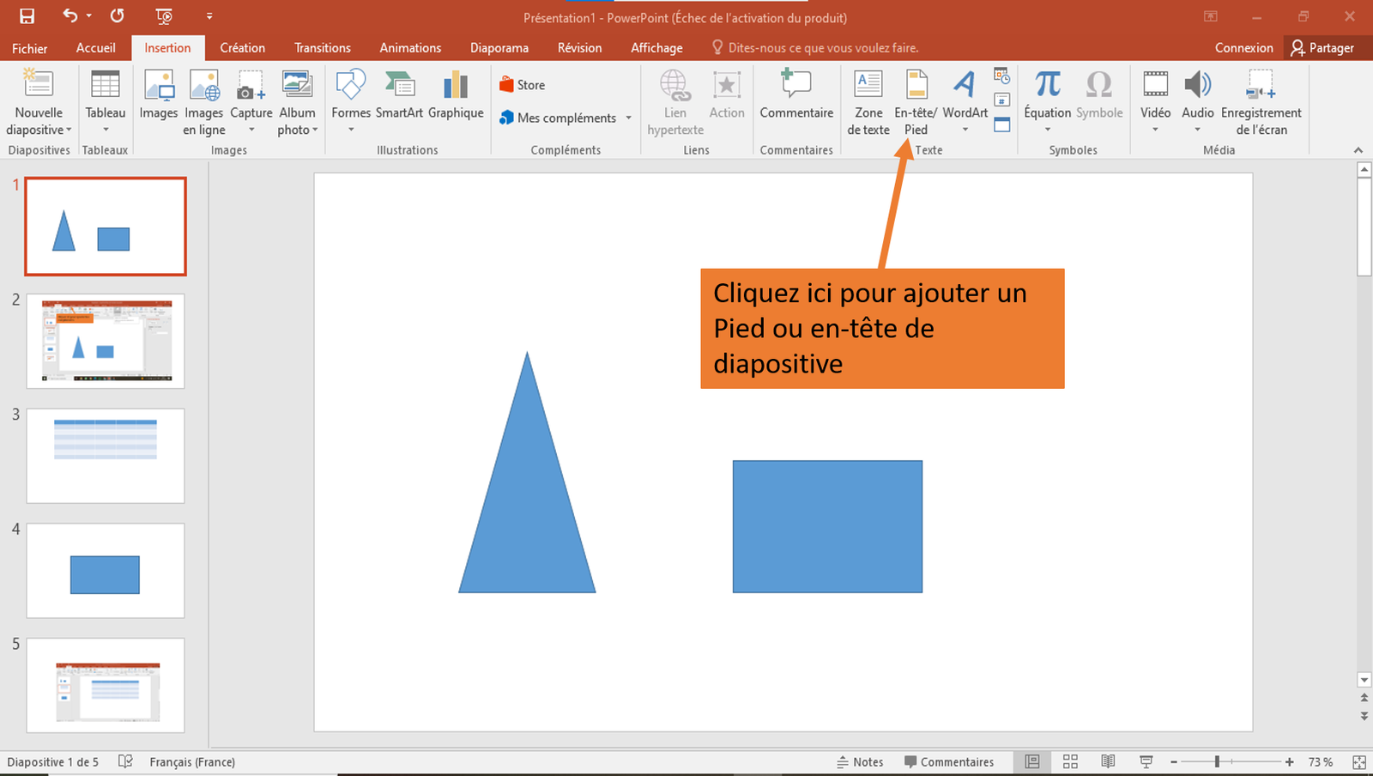Adjust the zoom slider

pos(1219,761)
